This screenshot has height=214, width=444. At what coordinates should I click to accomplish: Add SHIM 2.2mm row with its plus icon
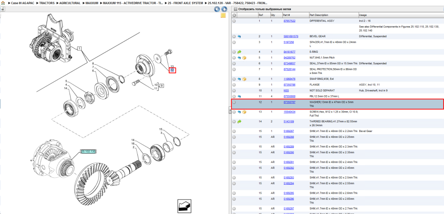tap(234, 131)
